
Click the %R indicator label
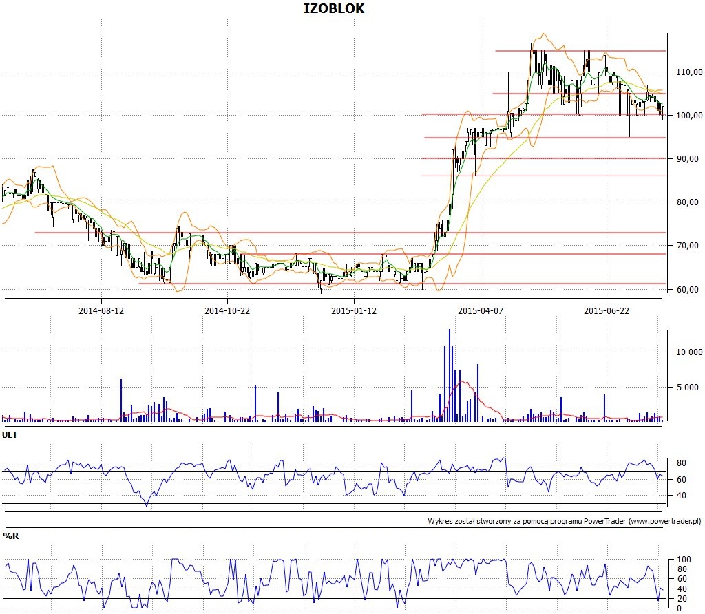click(x=11, y=536)
